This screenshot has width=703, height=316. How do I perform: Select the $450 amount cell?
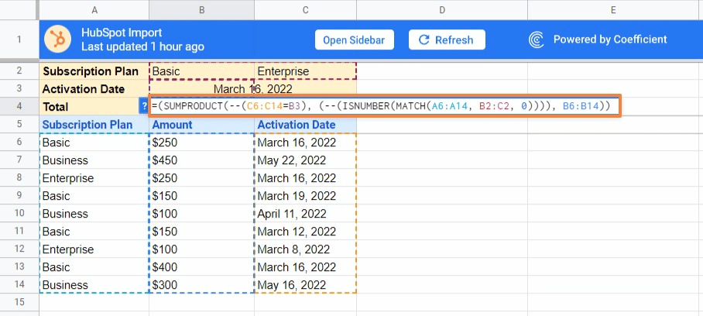coord(201,160)
